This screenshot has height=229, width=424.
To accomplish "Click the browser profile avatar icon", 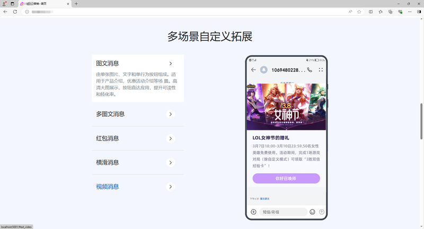I will pyautogui.click(x=4, y=4).
